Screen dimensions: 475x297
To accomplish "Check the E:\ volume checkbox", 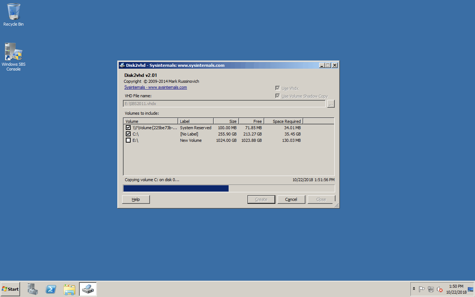I will point(128,140).
